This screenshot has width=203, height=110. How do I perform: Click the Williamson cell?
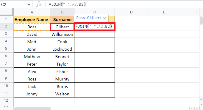pyautogui.click(x=62, y=34)
